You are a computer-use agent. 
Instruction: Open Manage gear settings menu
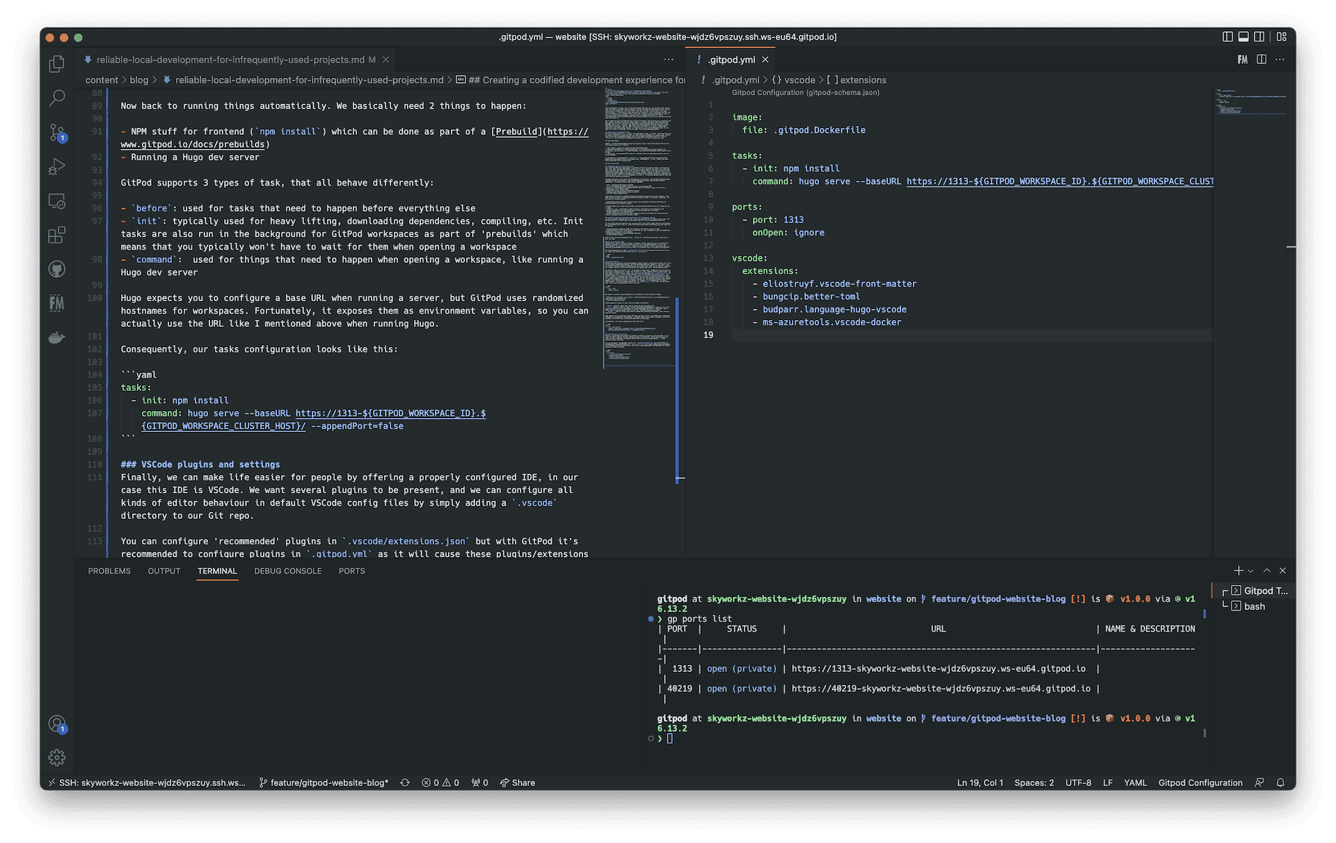coord(57,757)
